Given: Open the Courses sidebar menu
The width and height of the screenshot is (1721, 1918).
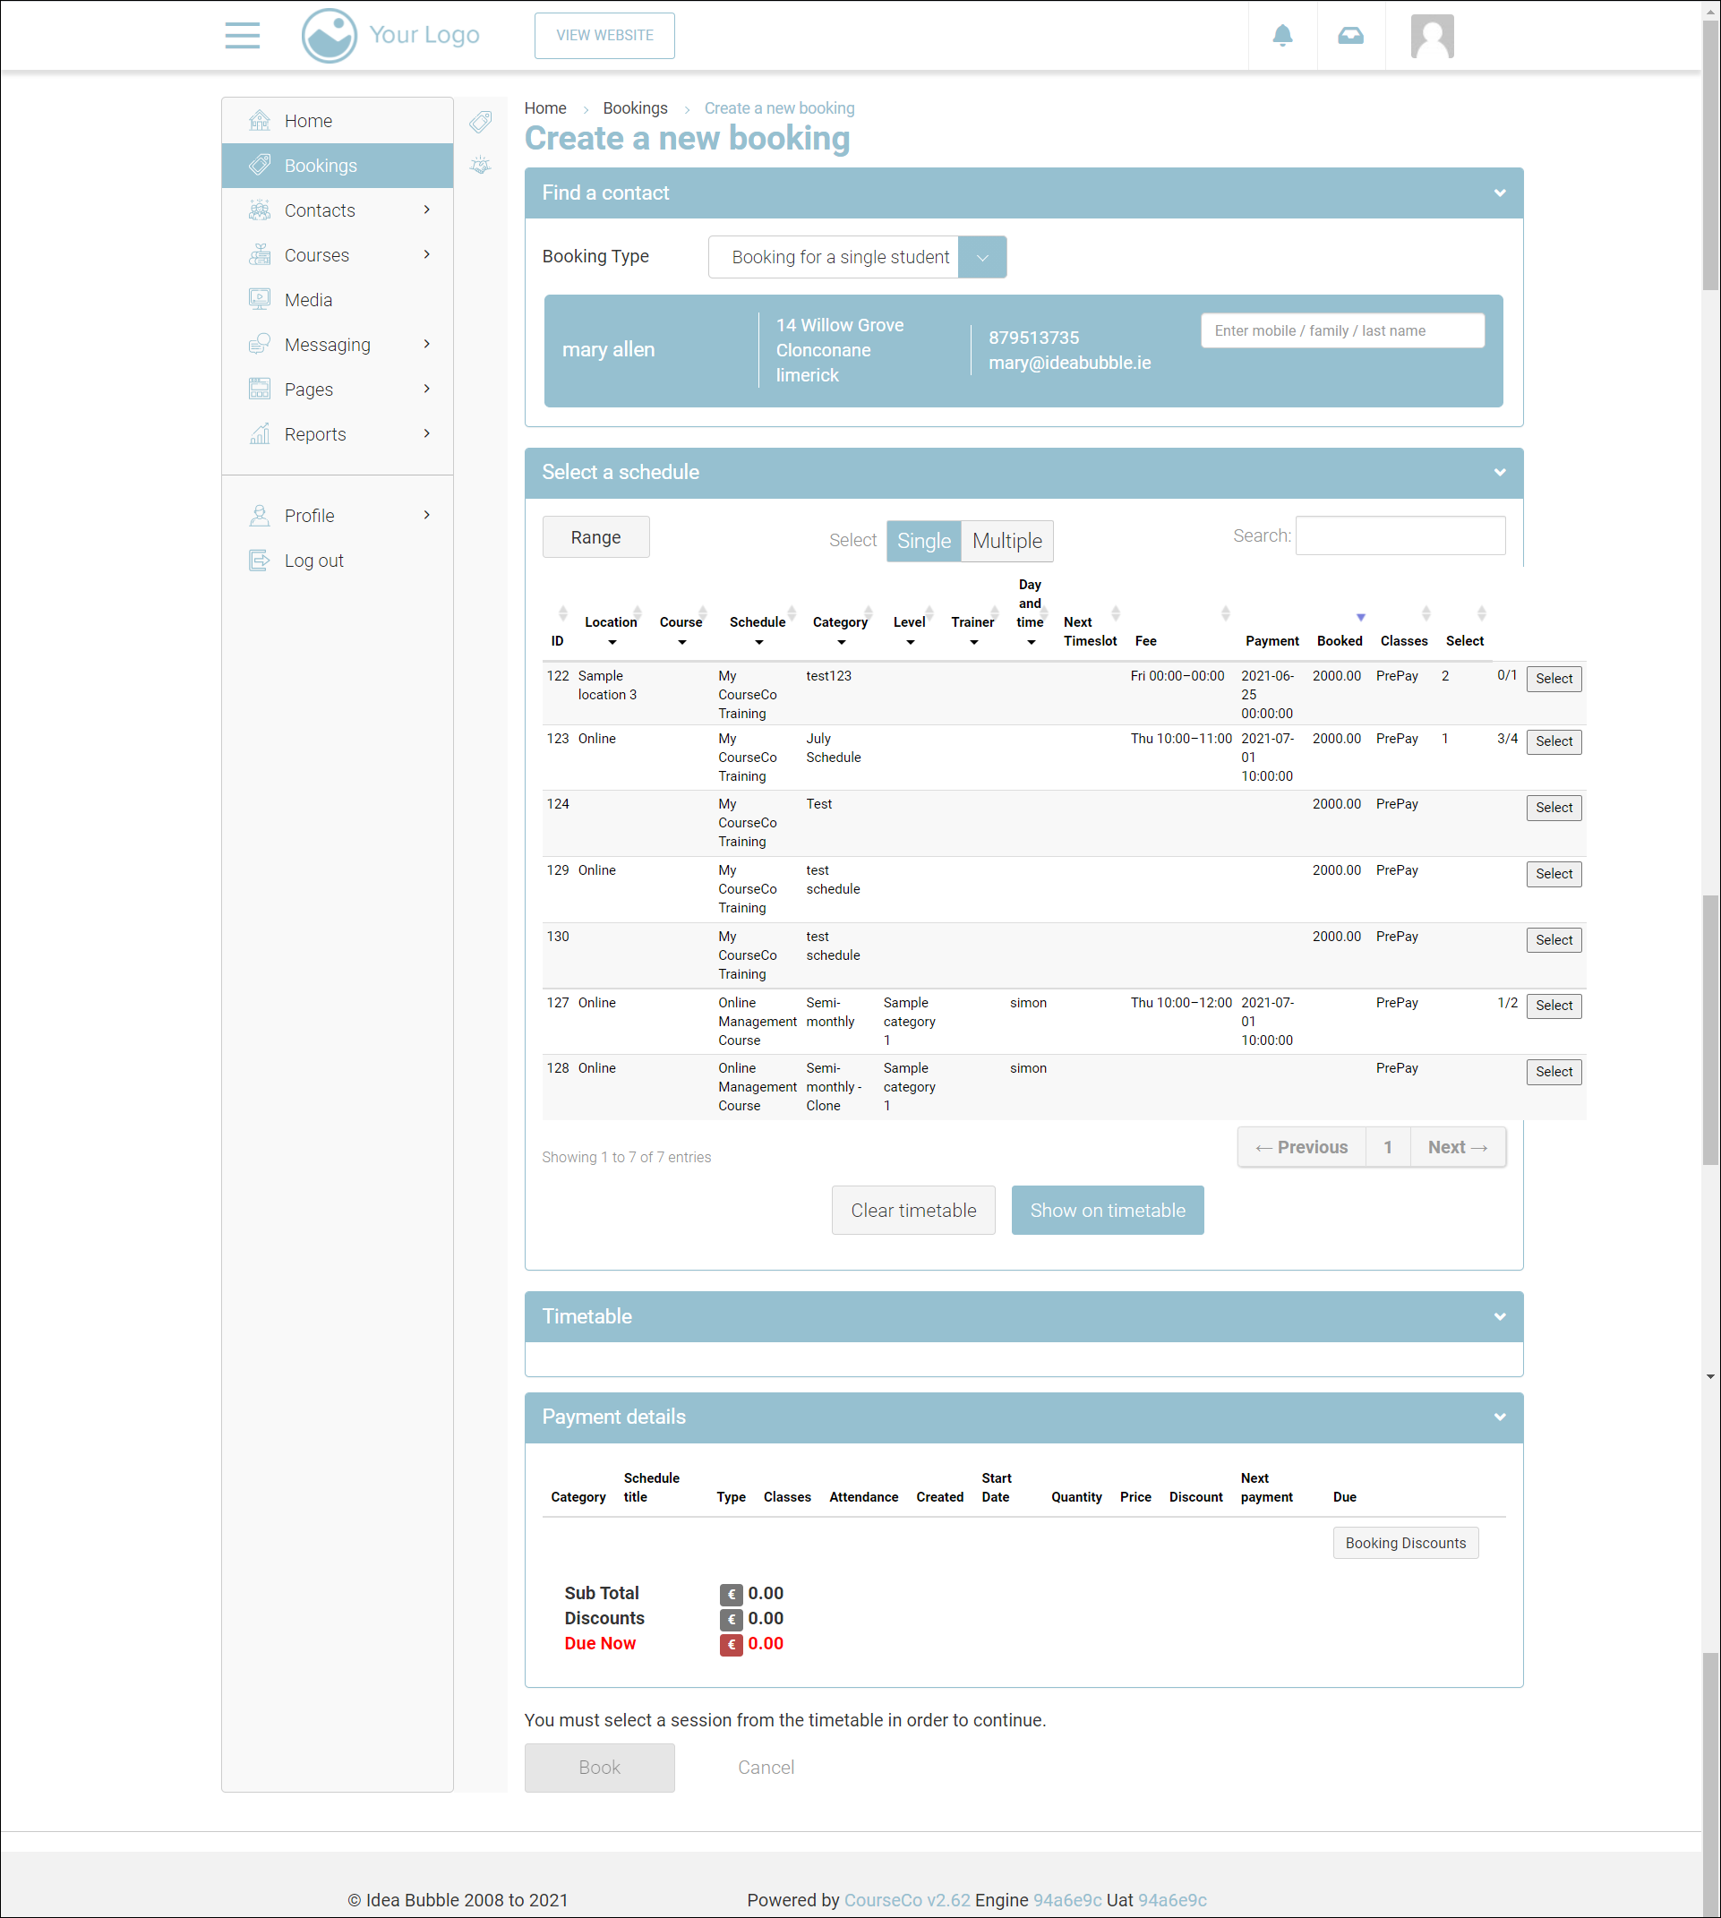Looking at the screenshot, I should [x=317, y=255].
